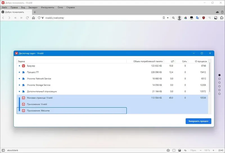This screenshot has height=153, width=225.
Task: Toggle tab tiling in the status bar
Action: point(174,150)
